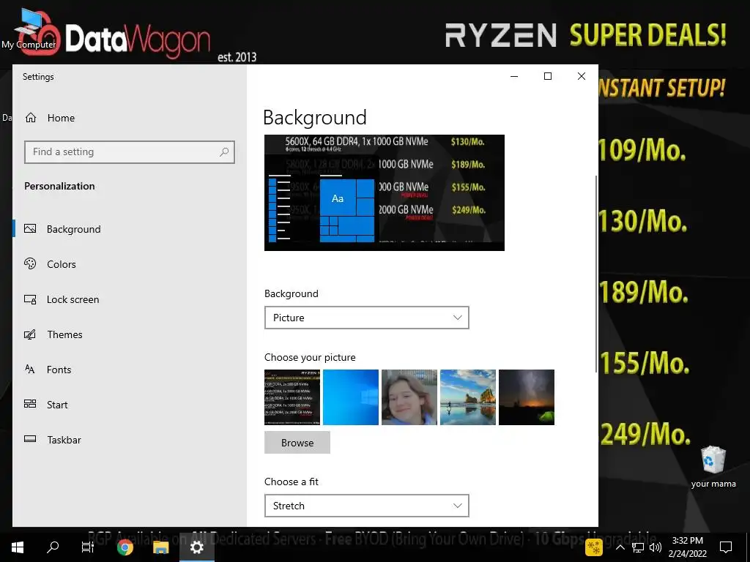Open Task View on the taskbar
Screen dimensions: 750x562
[x=88, y=547]
